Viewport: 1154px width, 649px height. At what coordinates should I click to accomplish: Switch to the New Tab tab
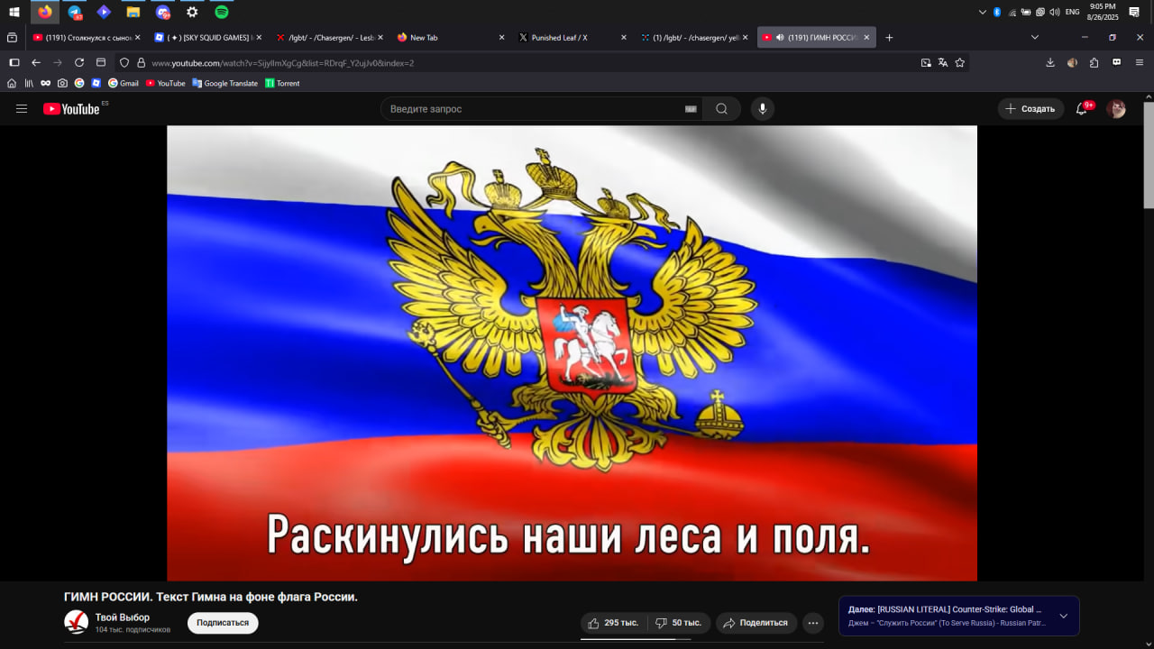(x=450, y=38)
